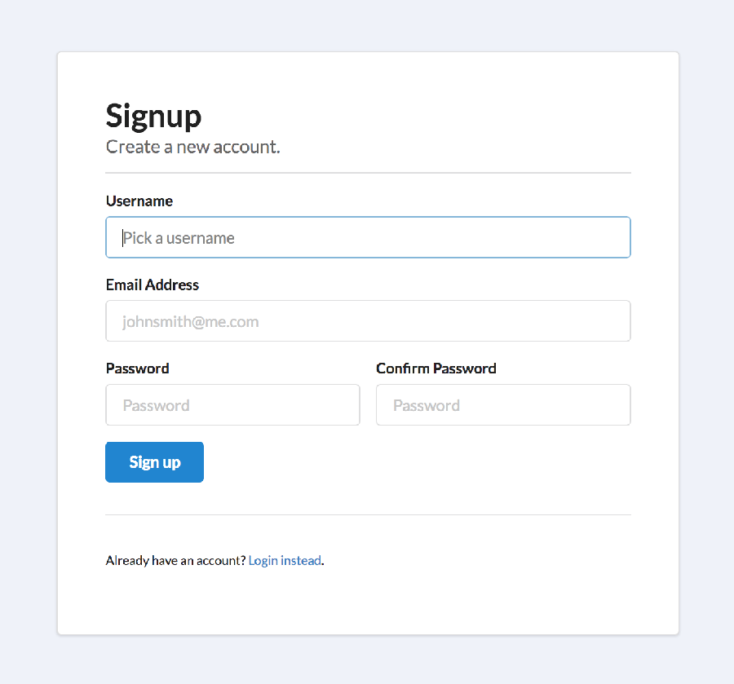Click placeholder text inside Confirm Password box
This screenshot has height=684, width=734.
coord(427,406)
